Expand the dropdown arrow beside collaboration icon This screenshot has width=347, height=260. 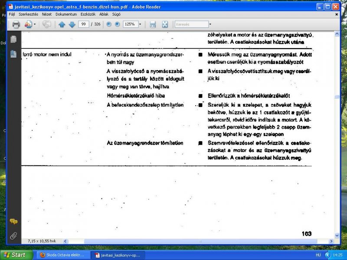35,24
